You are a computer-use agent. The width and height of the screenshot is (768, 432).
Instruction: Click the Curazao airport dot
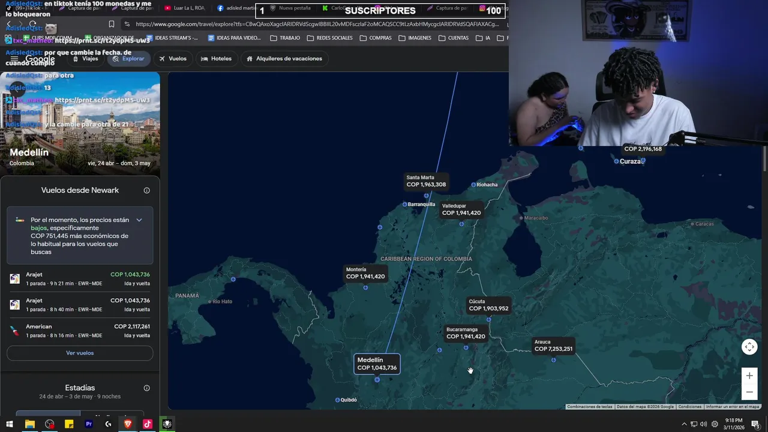[616, 161]
